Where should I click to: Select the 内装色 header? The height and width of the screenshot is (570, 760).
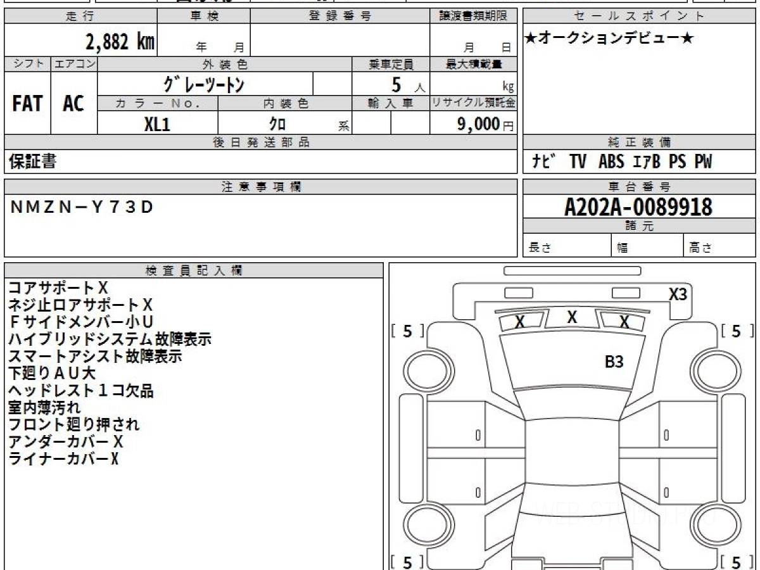coord(285,104)
